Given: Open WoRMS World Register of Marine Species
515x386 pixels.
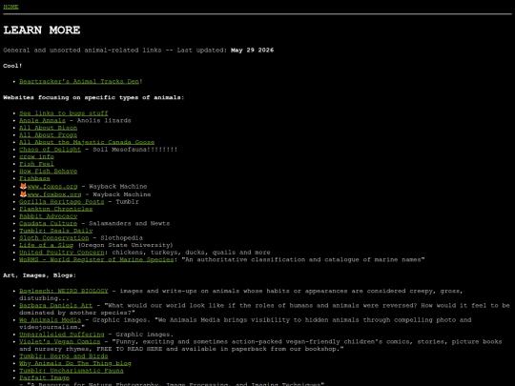Looking at the screenshot, I should coord(96,259).
